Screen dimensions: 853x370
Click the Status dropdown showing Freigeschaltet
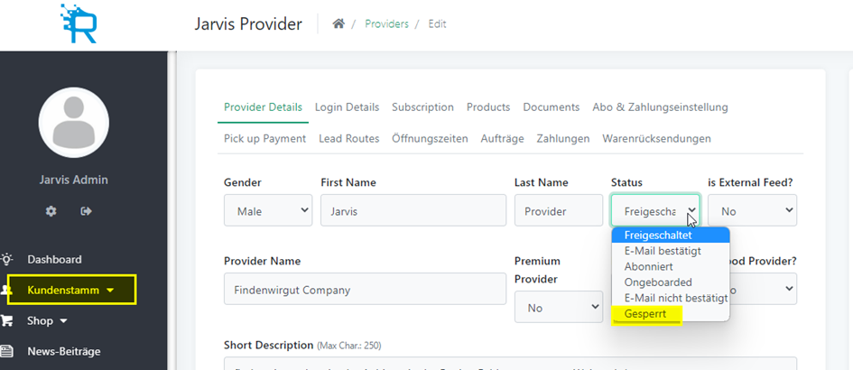click(655, 210)
